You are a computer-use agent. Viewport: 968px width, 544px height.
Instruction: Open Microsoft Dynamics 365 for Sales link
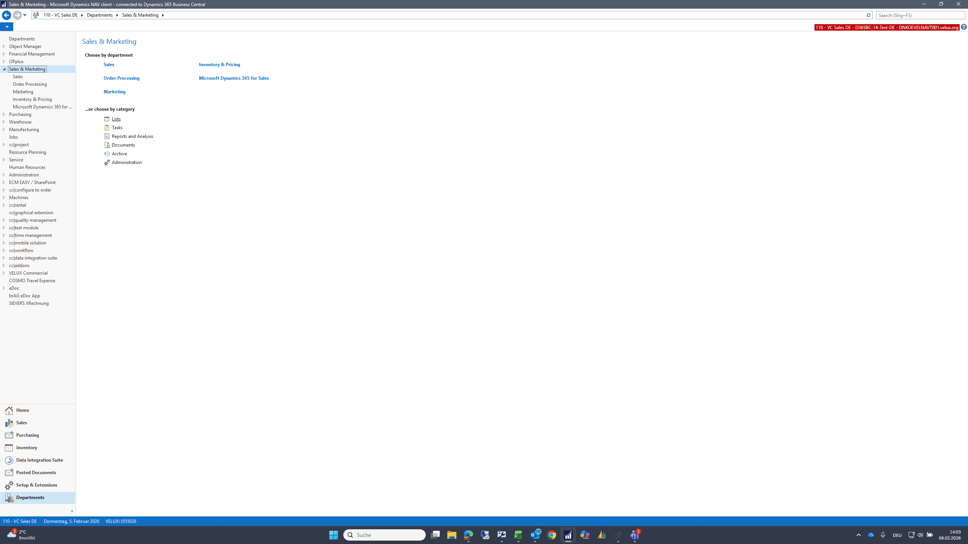(x=234, y=78)
